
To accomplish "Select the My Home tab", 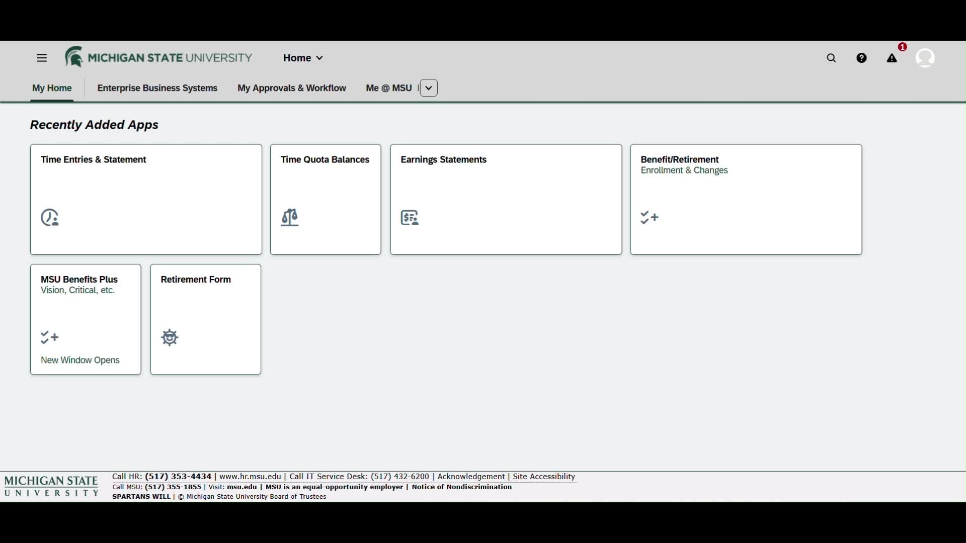I will click(52, 88).
